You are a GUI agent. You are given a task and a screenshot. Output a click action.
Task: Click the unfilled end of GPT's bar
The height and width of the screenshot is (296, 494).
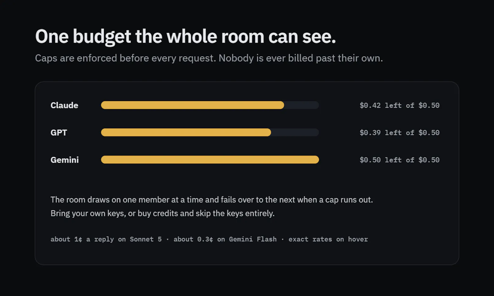(295, 132)
